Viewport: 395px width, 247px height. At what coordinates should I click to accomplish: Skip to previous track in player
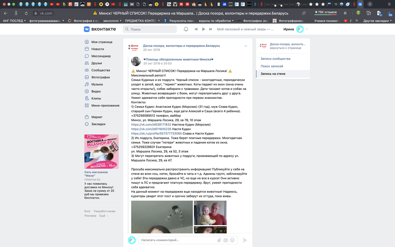[196, 29]
